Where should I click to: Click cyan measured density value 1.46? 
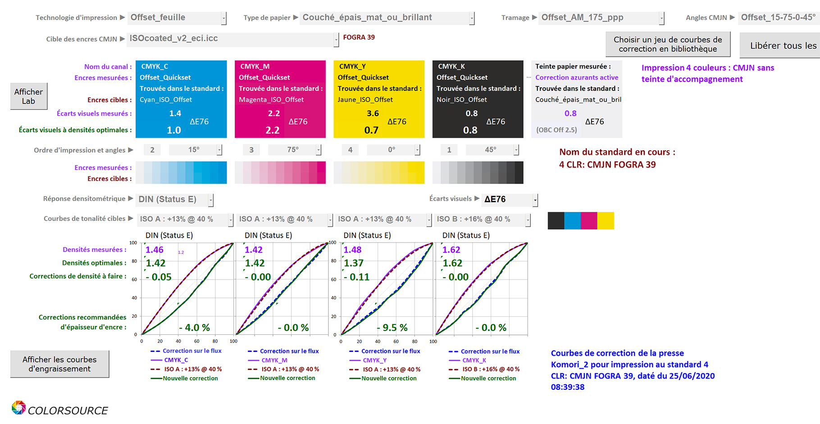click(155, 250)
